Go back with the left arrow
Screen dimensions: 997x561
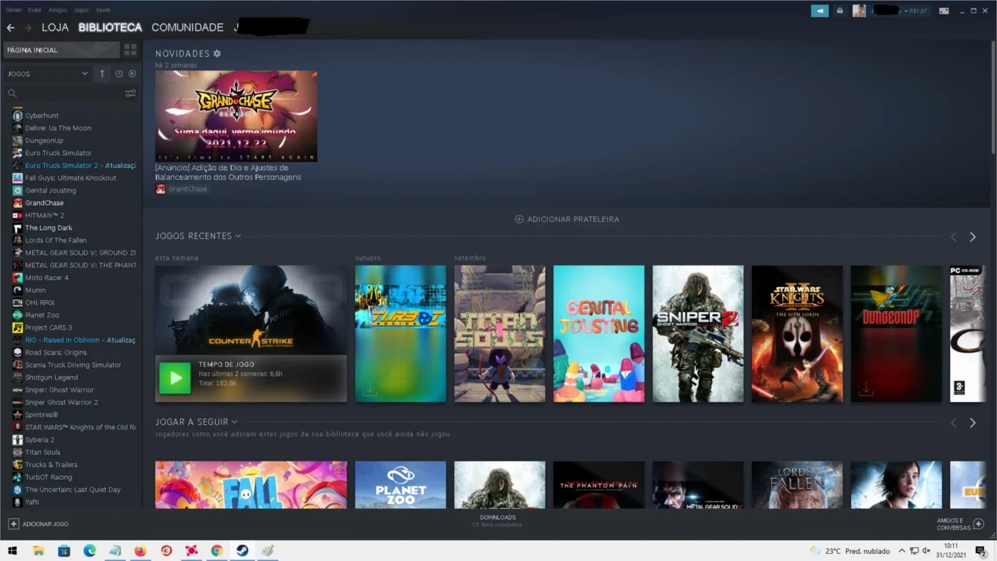pos(11,28)
